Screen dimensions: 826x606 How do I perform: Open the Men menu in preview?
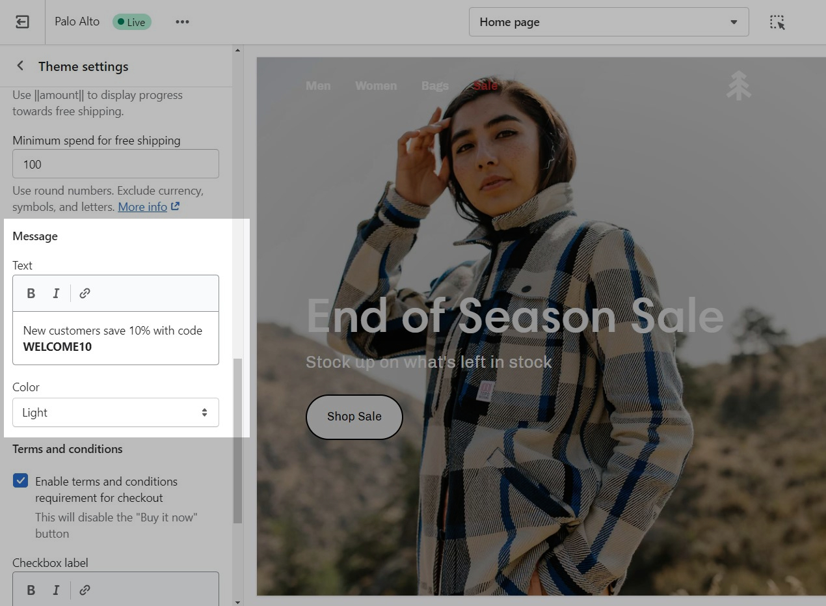point(318,86)
